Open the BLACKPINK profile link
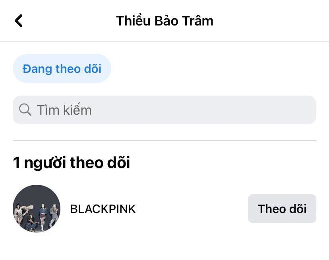The image size is (329, 260). 103,209
